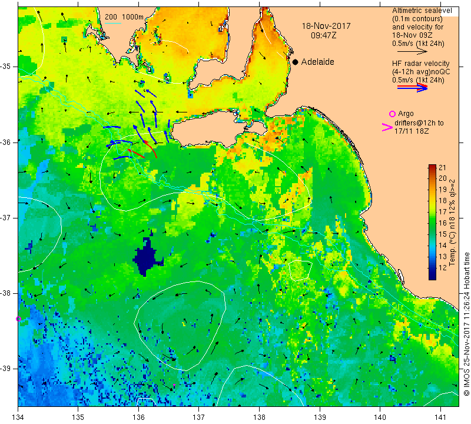The height and width of the screenshot is (424, 471).
Task: Click the '21' value on the temperature scale
Action: point(442,168)
